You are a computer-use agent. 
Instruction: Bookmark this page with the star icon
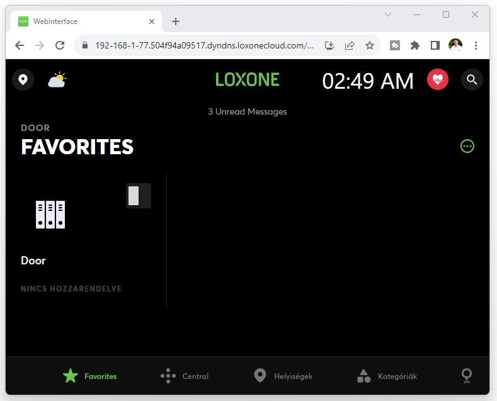[x=370, y=45]
